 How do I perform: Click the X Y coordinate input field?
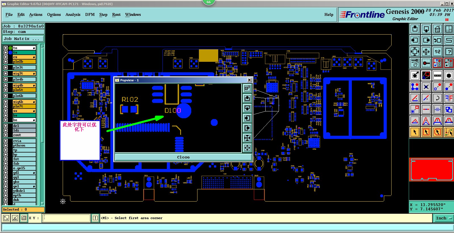coord(66,218)
